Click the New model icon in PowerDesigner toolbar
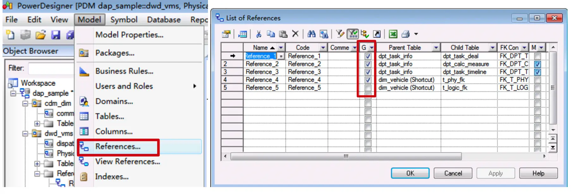This screenshot has height=194, width=572. [10, 35]
